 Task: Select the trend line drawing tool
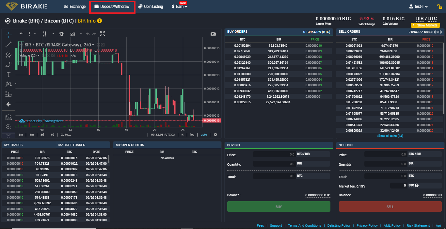[x=9, y=45]
